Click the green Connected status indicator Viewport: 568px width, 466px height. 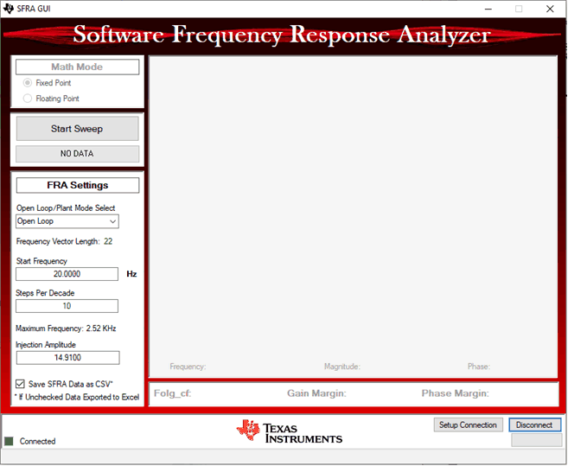pyautogui.click(x=10, y=441)
